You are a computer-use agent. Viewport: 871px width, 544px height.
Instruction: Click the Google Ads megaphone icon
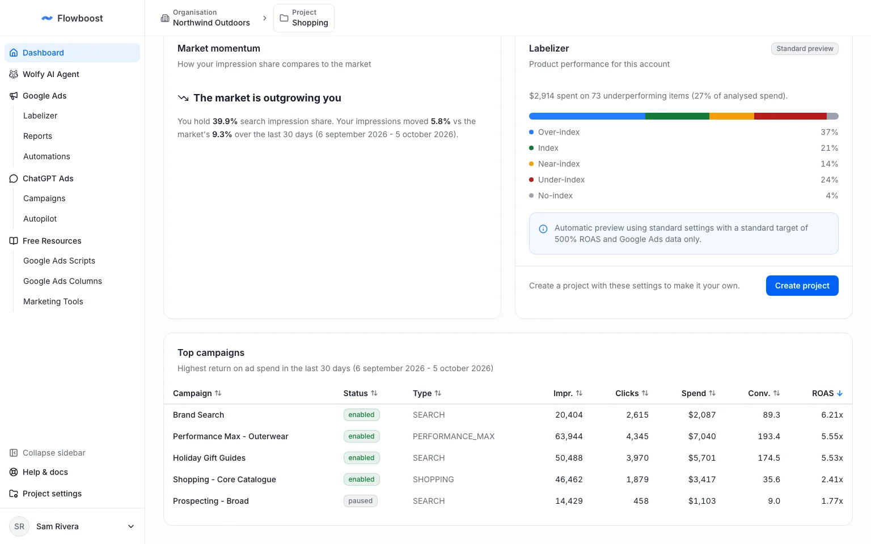(14, 96)
